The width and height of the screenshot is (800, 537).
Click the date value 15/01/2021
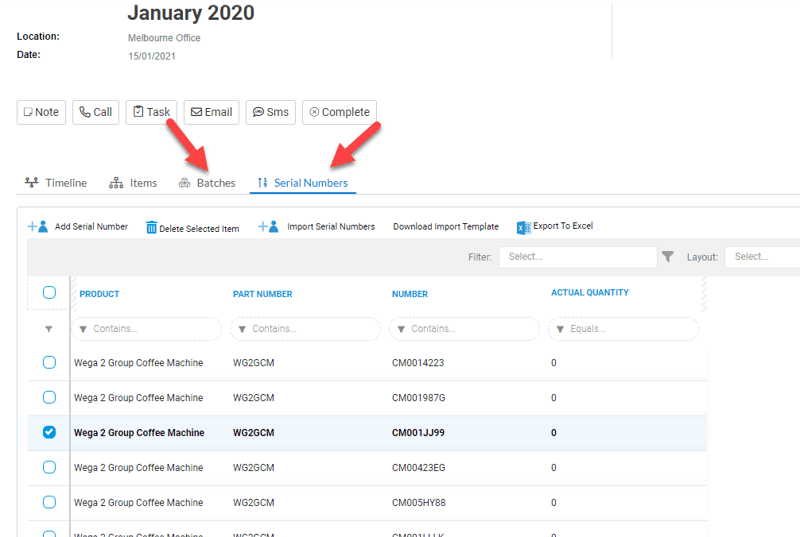tap(152, 56)
